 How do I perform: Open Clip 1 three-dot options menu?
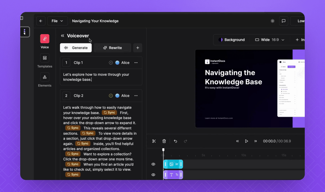coord(136,63)
